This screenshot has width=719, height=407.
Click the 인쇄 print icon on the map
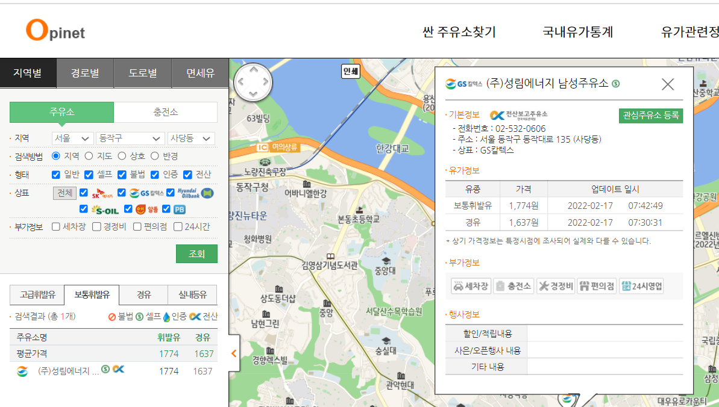tap(351, 71)
